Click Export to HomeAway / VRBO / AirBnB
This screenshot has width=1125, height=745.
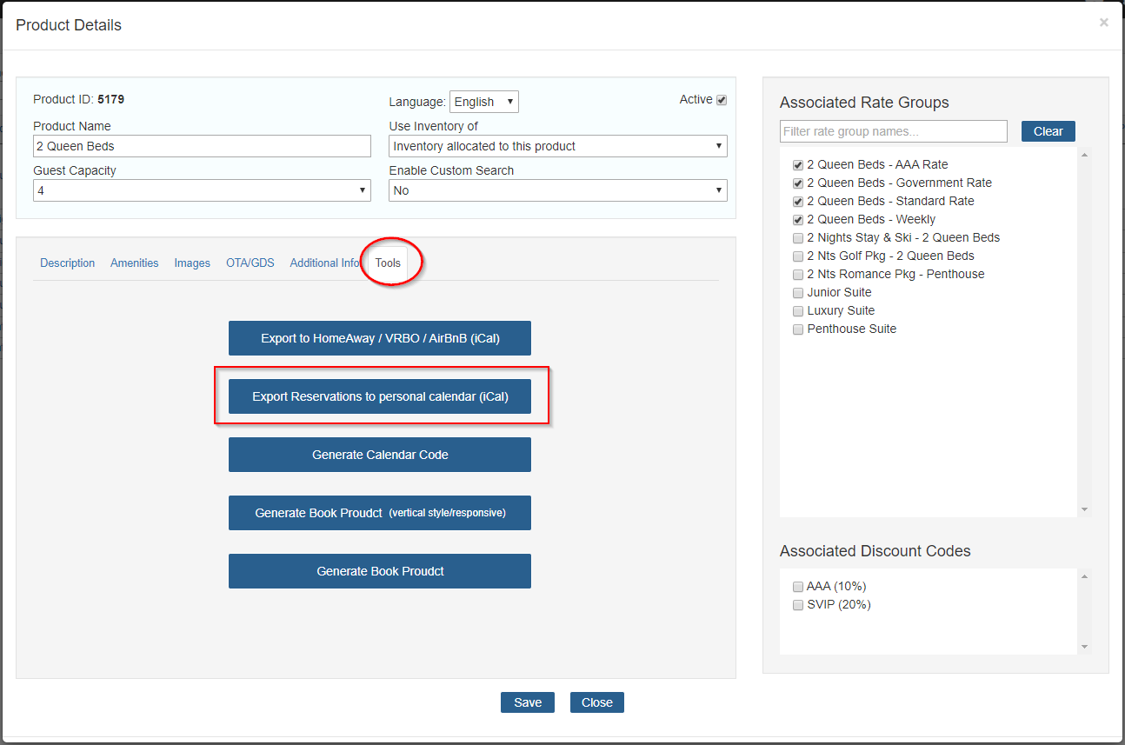click(x=380, y=338)
